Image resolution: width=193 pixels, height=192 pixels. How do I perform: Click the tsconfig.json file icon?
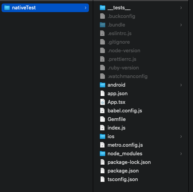(103, 180)
